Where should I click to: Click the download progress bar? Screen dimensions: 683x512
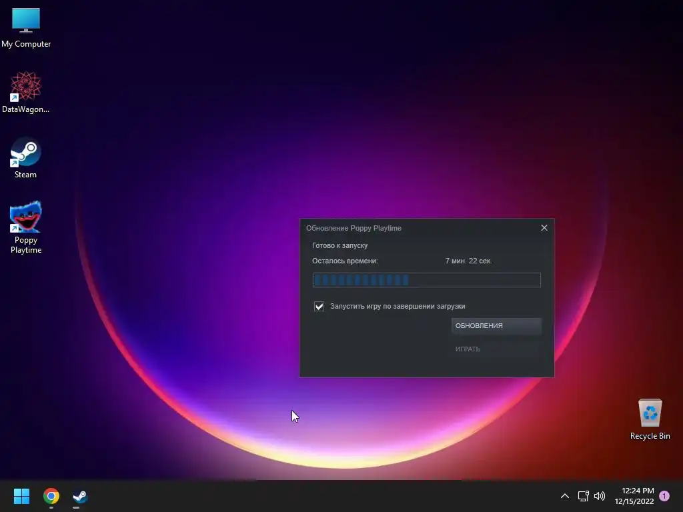pyautogui.click(x=426, y=280)
